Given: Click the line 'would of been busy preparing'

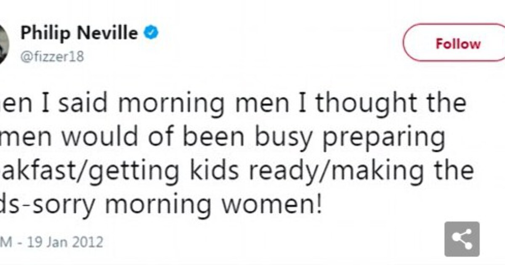Looking at the screenshot, I should (x=223, y=137).
